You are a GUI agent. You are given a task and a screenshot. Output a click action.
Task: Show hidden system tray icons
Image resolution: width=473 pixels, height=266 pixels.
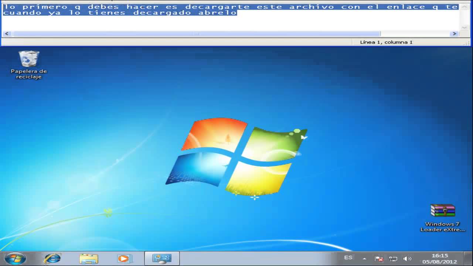coord(364,259)
